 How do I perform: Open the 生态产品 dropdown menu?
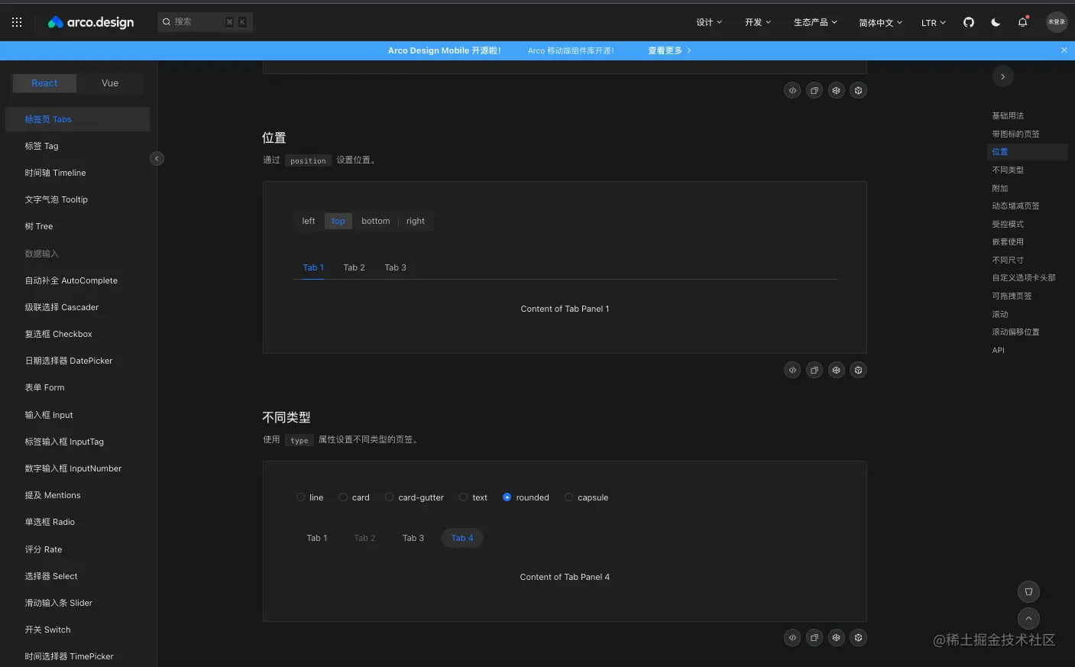(x=815, y=22)
